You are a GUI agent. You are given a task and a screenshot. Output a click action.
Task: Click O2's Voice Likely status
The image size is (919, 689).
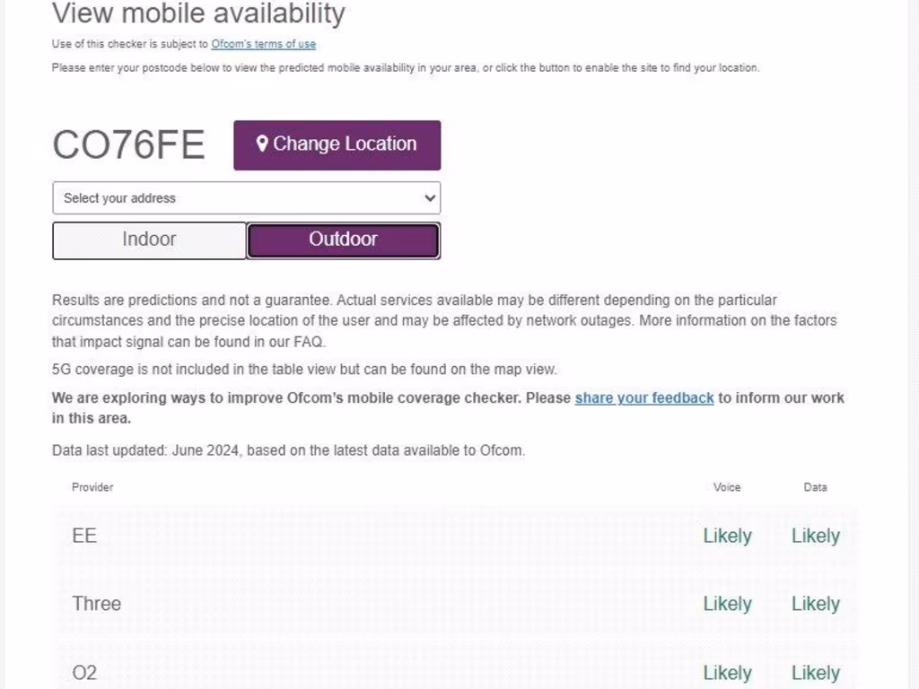(x=727, y=672)
